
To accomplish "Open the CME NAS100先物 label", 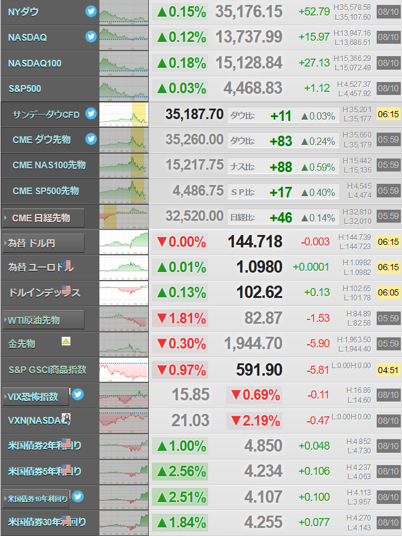I will pos(49,165).
